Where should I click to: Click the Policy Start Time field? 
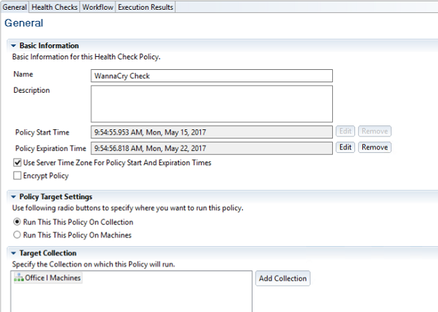pos(211,132)
